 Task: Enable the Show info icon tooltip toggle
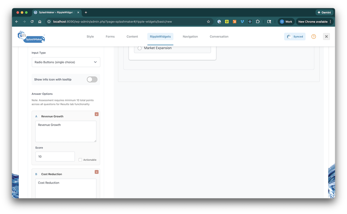[92, 79]
